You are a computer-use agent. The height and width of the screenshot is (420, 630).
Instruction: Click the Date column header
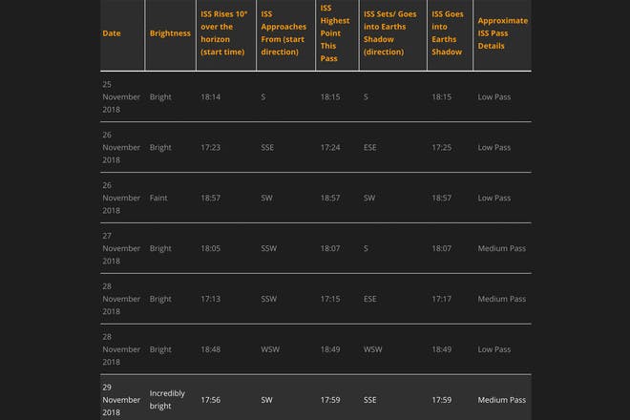(112, 33)
